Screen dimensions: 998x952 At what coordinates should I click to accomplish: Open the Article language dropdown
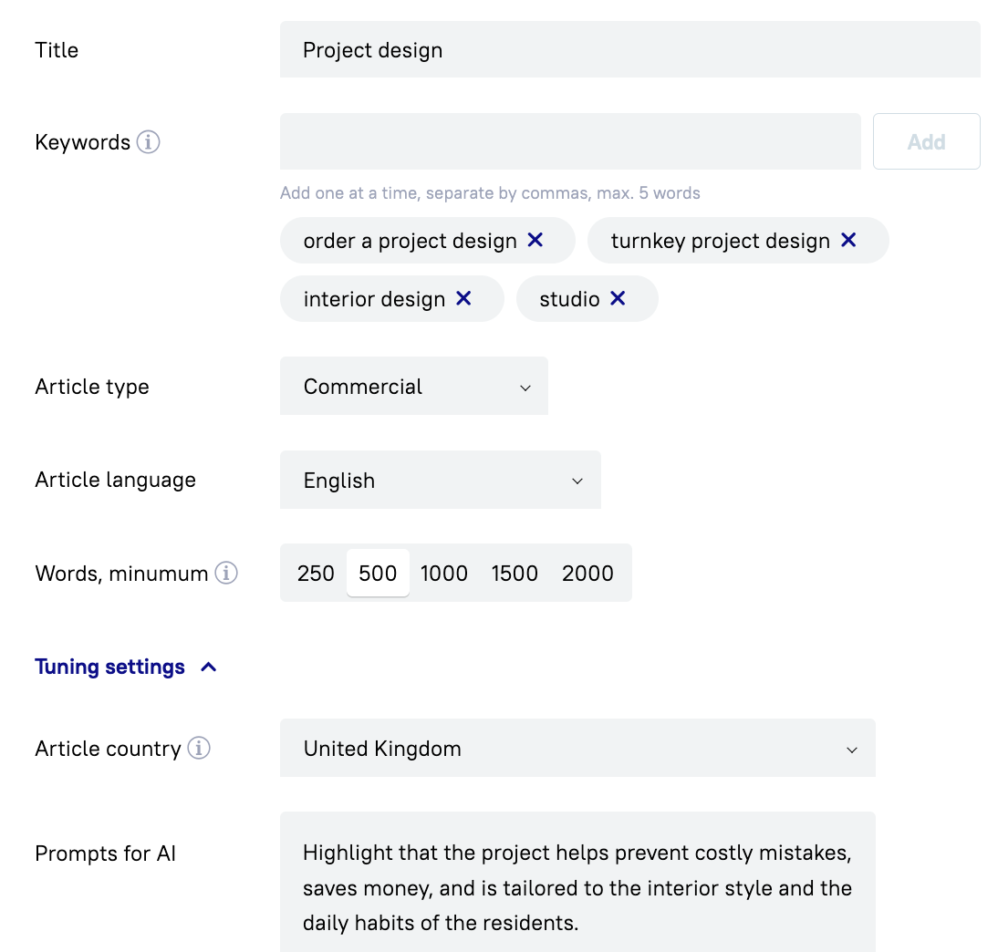point(440,481)
